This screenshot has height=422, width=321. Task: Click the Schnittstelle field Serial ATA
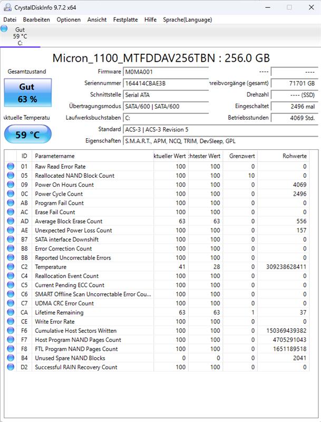pos(166,95)
